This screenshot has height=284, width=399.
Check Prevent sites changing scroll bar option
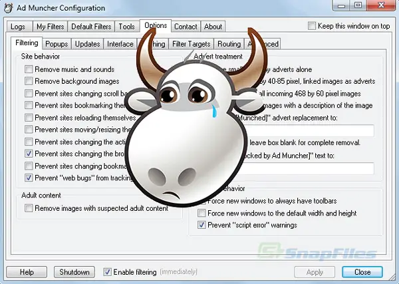[29, 93]
